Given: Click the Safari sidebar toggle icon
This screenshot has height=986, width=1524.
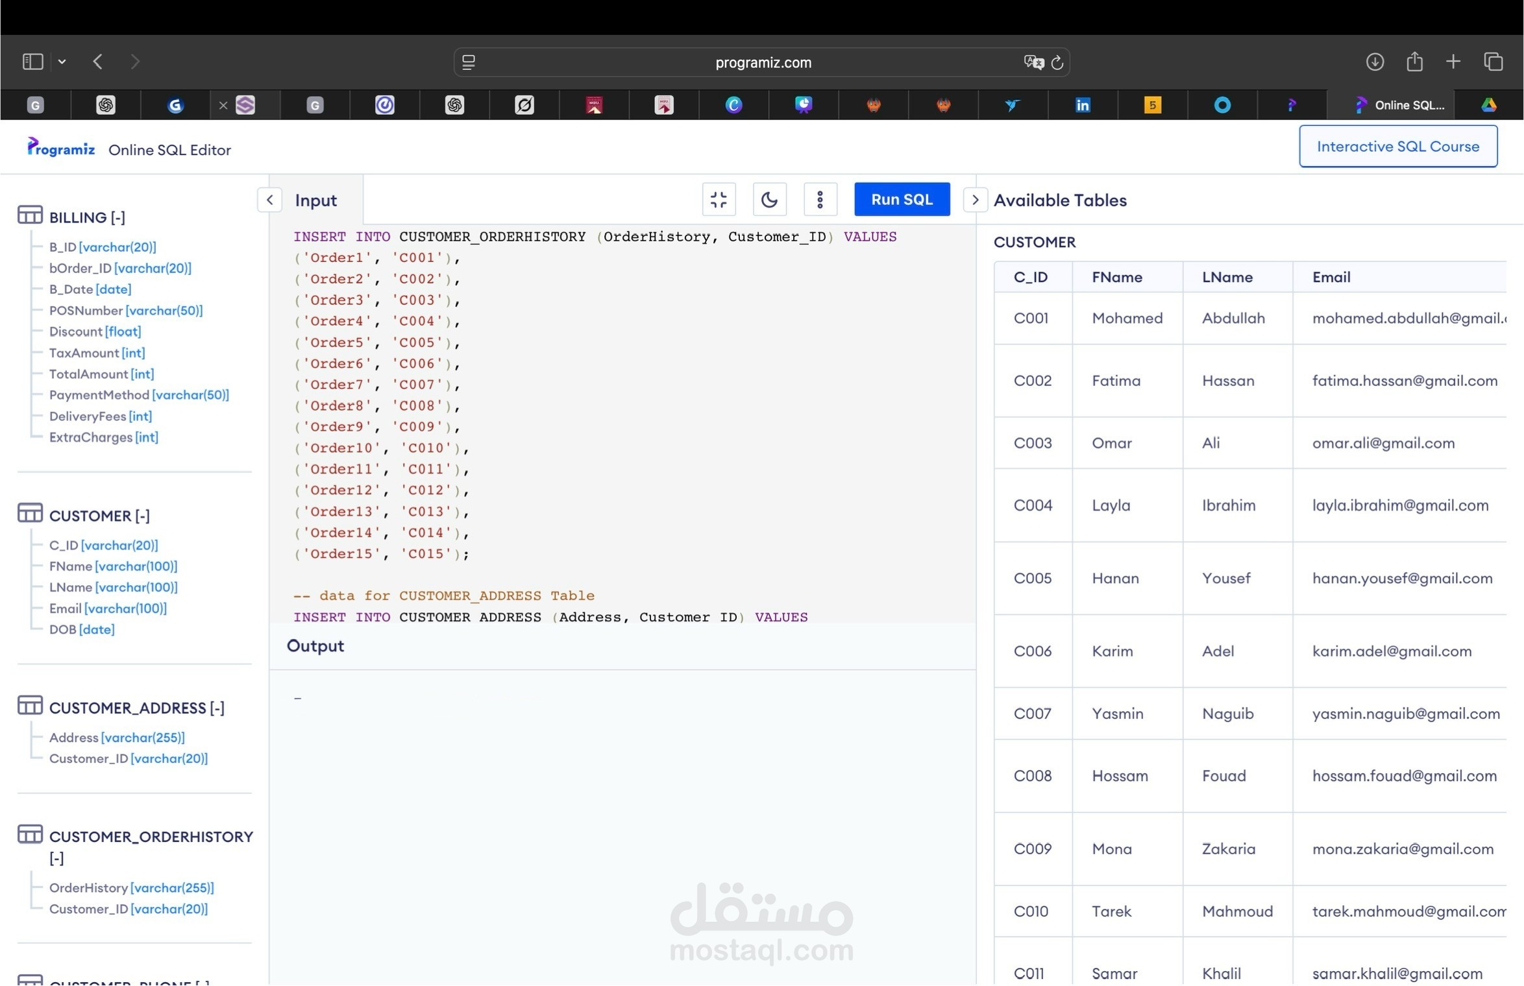Looking at the screenshot, I should click(32, 62).
